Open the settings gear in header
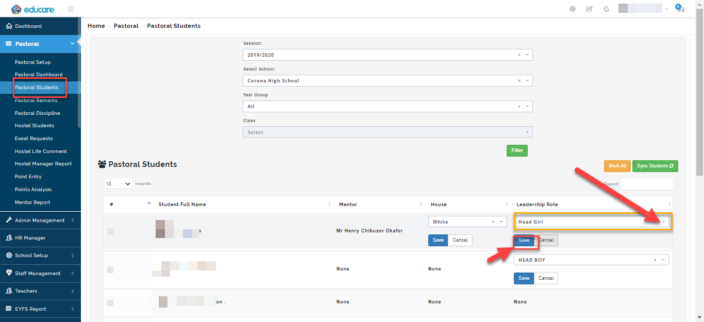 click(573, 9)
